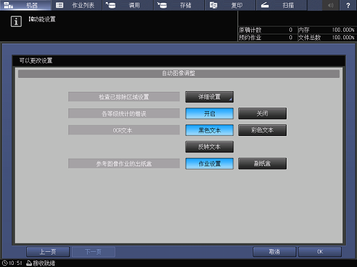Click the IQ功能设置 heading text
Screen dimensions: 357x267
(x=42, y=19)
